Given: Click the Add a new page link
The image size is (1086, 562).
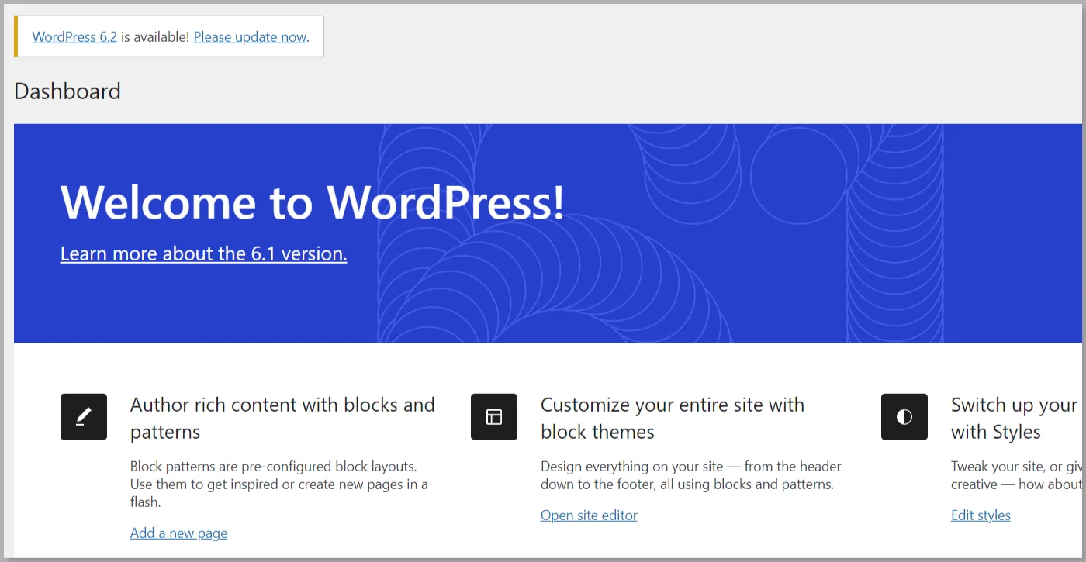Looking at the screenshot, I should 178,533.
